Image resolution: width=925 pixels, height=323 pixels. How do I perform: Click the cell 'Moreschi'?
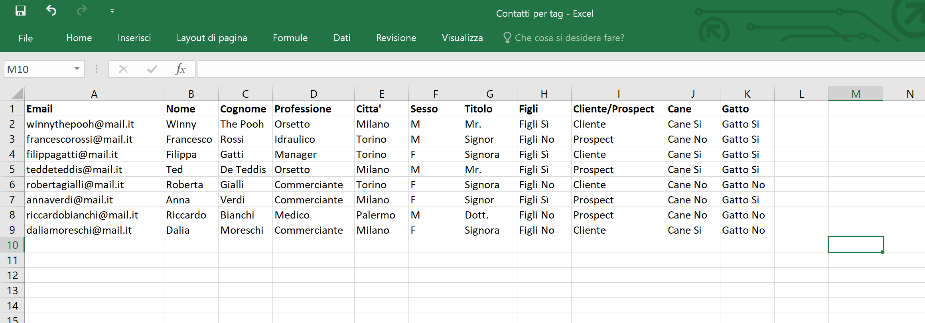click(245, 230)
